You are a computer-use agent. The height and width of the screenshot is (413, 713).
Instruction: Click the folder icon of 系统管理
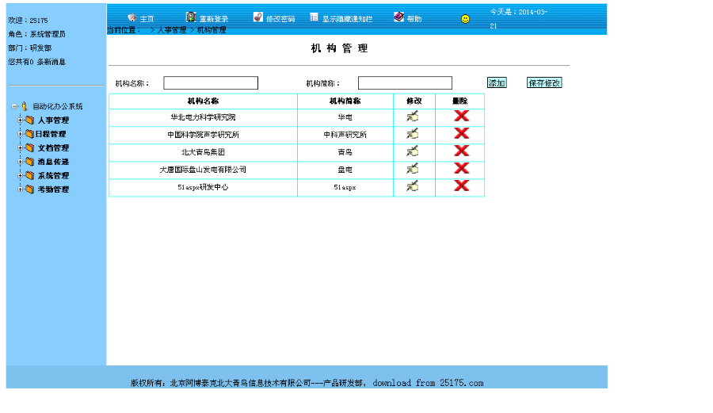click(x=30, y=175)
